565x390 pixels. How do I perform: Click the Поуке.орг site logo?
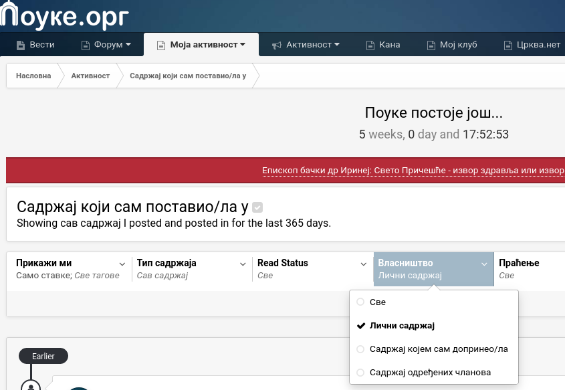[x=64, y=15]
